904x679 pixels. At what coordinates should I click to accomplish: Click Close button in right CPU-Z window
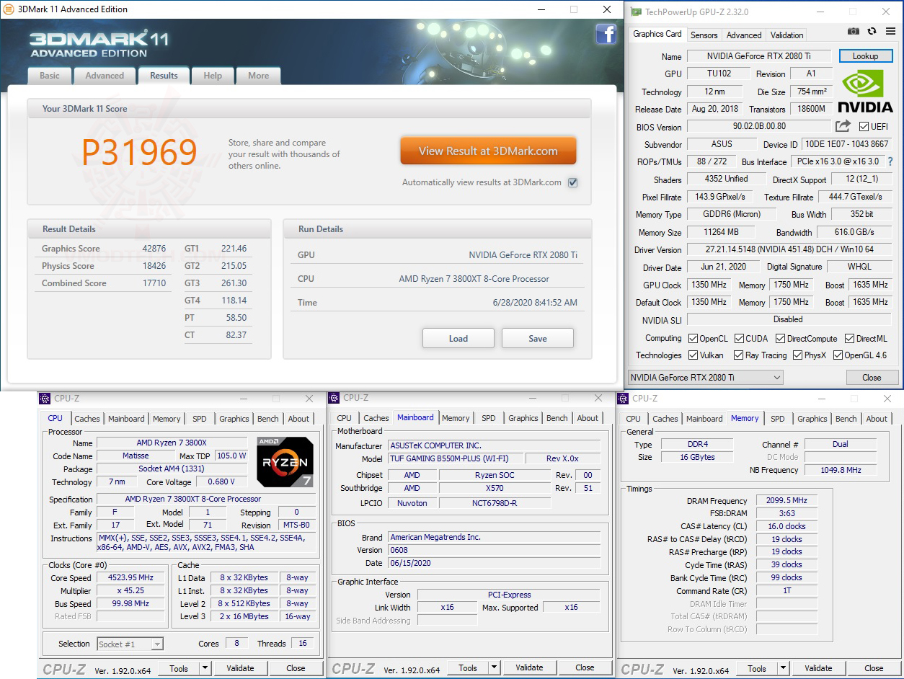pos(874,668)
